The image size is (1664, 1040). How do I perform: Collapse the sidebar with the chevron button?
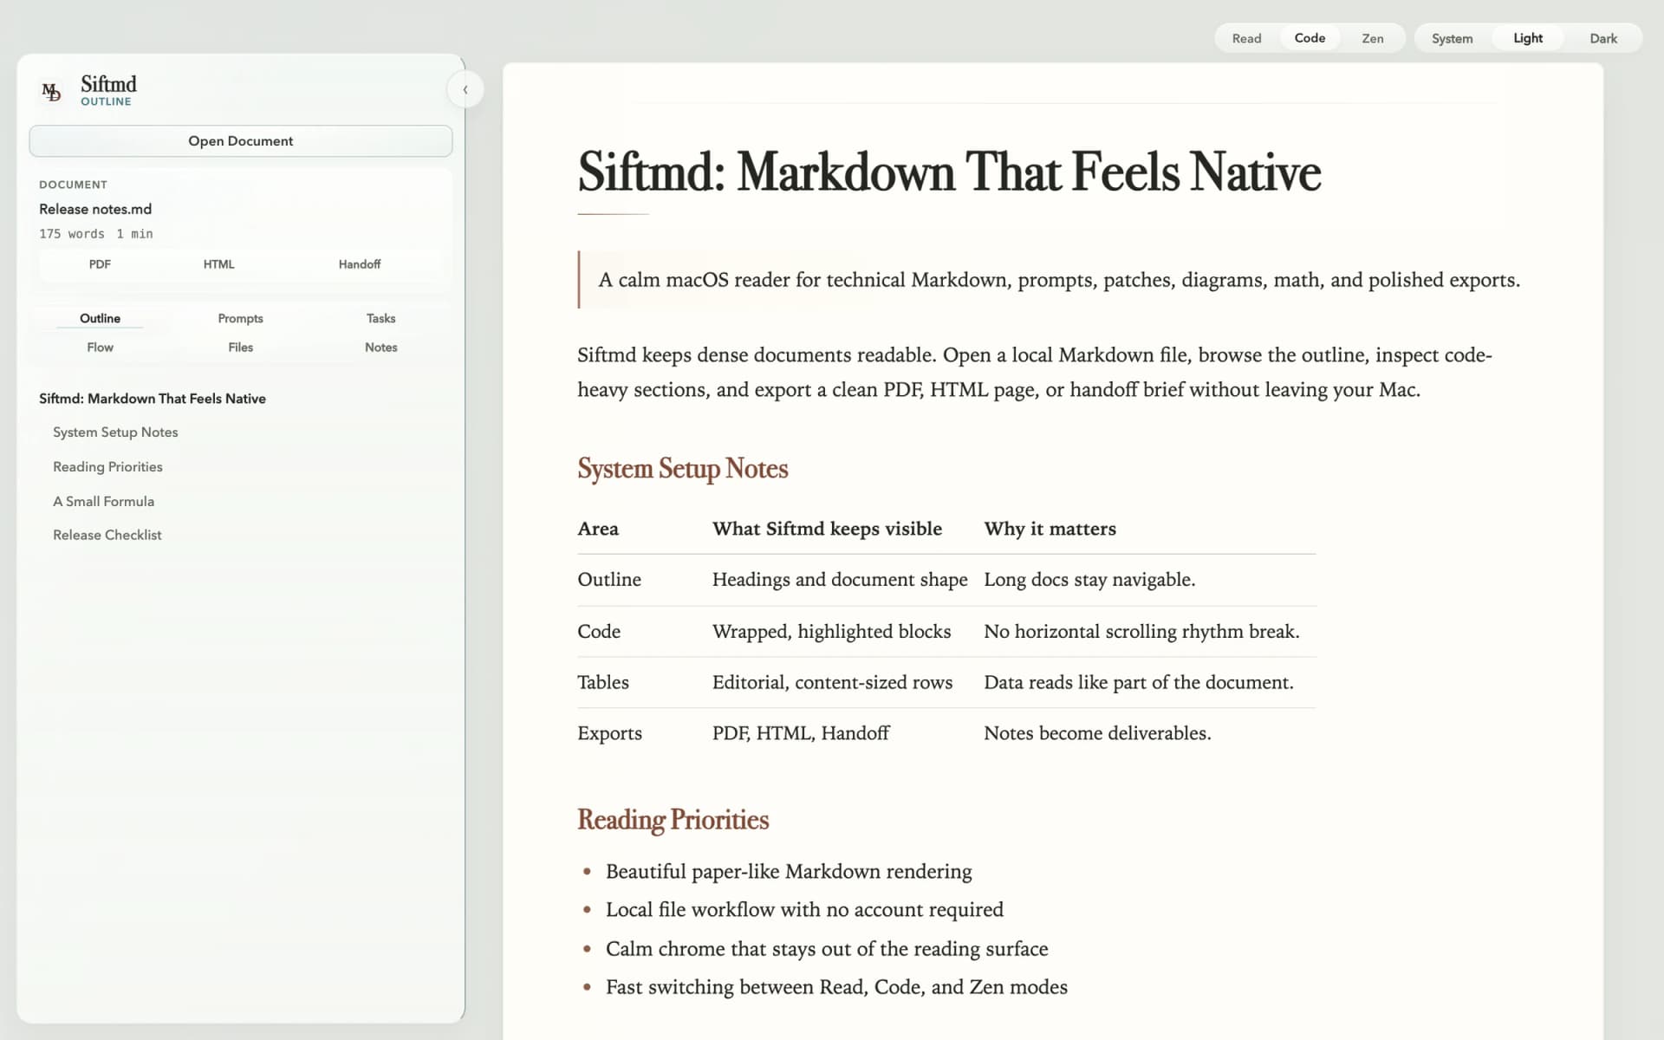tap(465, 90)
